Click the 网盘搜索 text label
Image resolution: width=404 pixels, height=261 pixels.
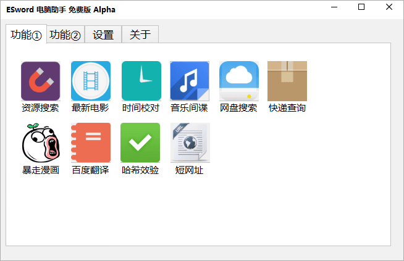(238, 108)
